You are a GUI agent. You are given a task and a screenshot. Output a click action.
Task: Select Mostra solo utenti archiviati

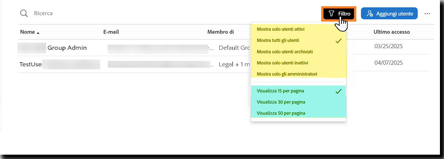pos(284,51)
